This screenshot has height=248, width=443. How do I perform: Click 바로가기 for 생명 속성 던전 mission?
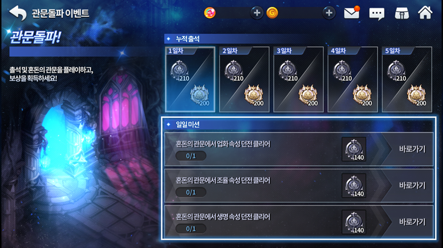tap(412, 222)
